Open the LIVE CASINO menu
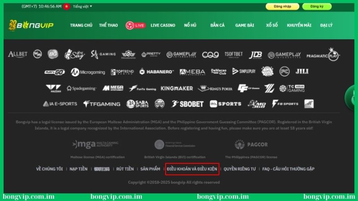 pos(163,25)
